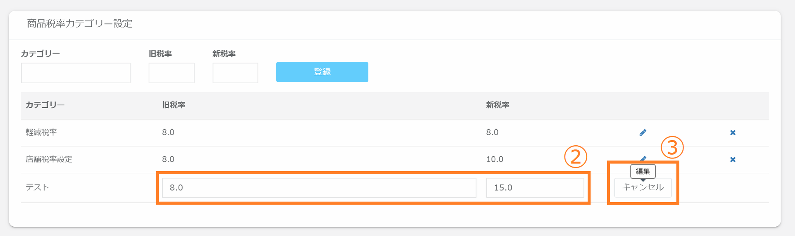Click the 商品税率カテゴリー設定 panel title

(80, 24)
